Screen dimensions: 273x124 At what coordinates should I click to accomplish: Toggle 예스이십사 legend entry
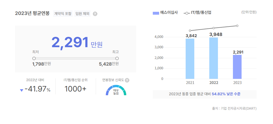[x=165, y=13]
